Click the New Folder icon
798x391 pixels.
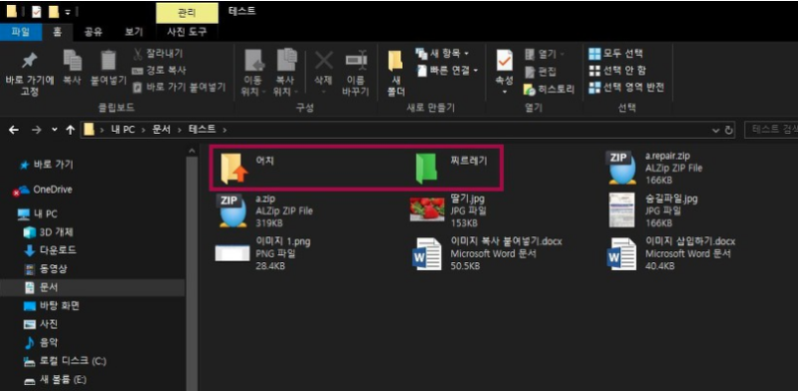click(395, 61)
